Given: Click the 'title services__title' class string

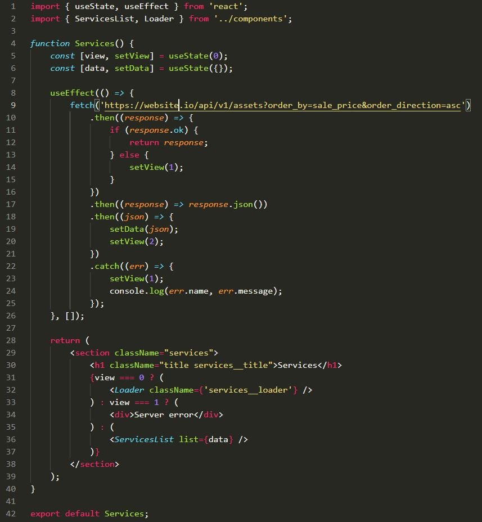Looking at the screenshot, I should point(216,365).
